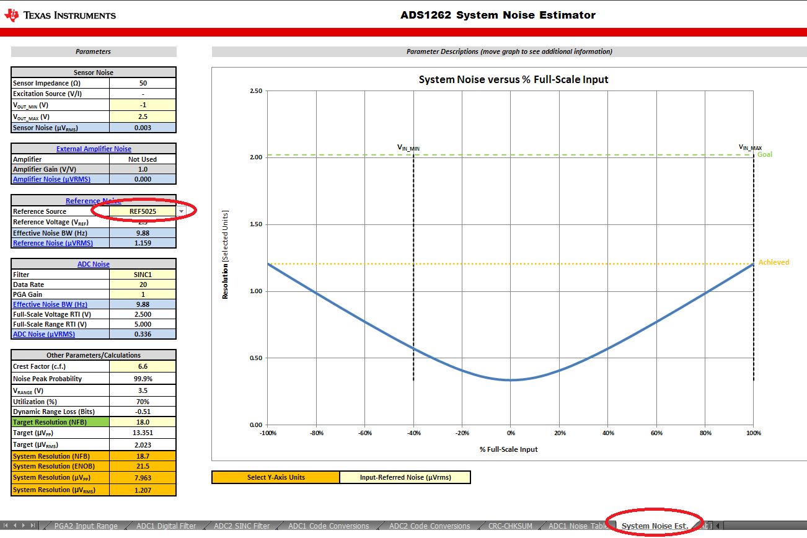807x538 pixels.
Task: Click the Parameter Descriptions header bar
Action: (509, 51)
